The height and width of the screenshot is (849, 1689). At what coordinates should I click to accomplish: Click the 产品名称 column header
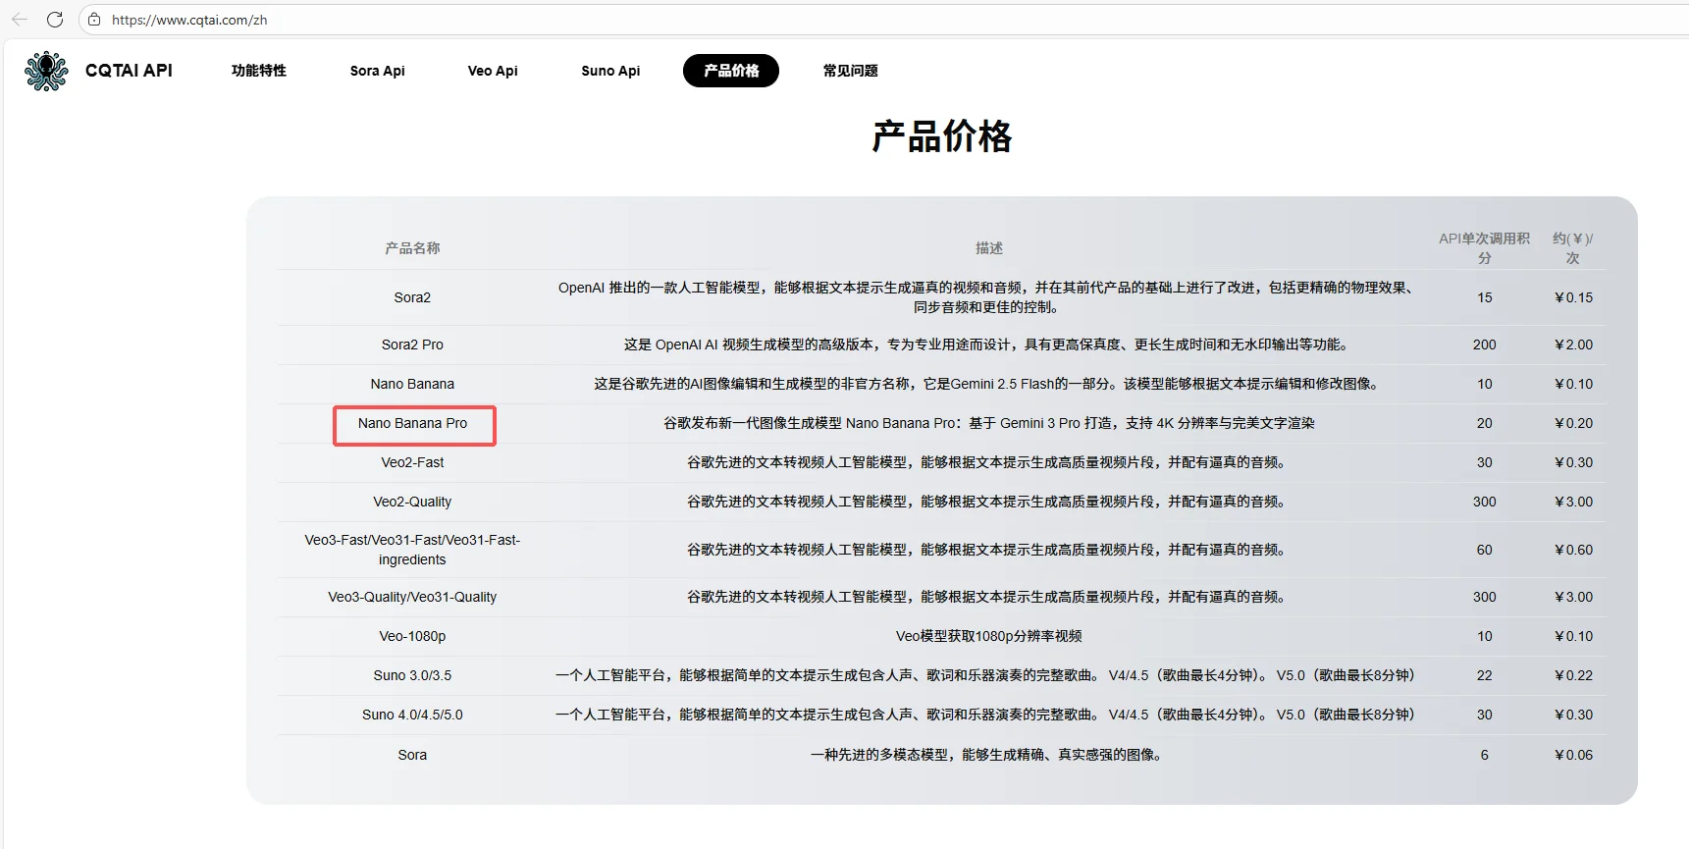pyautogui.click(x=412, y=248)
